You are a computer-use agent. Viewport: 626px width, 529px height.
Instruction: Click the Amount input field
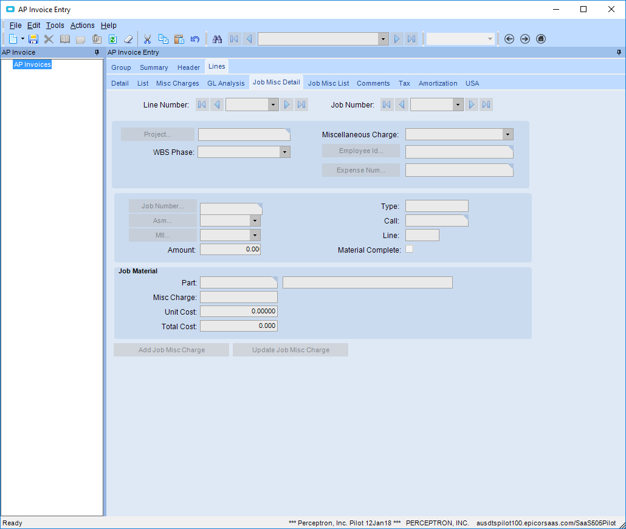(x=230, y=250)
